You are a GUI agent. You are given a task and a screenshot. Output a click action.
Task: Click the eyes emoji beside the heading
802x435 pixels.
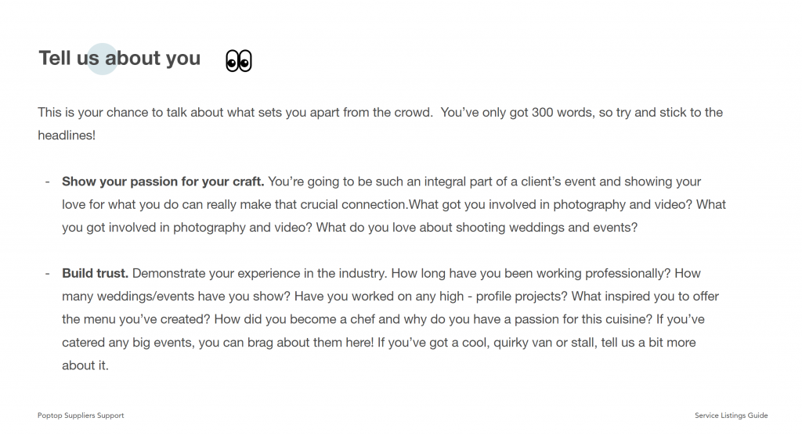pos(239,60)
